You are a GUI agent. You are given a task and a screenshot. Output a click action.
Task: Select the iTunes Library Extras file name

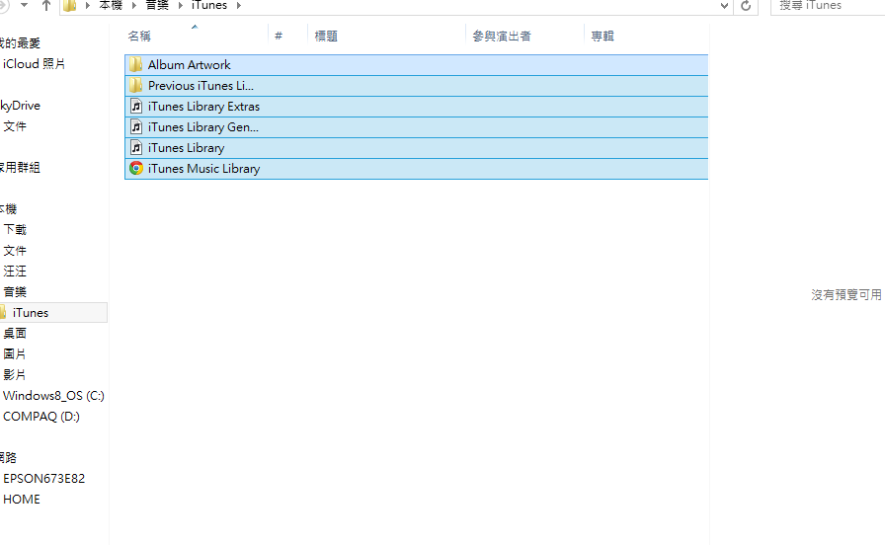coord(203,107)
